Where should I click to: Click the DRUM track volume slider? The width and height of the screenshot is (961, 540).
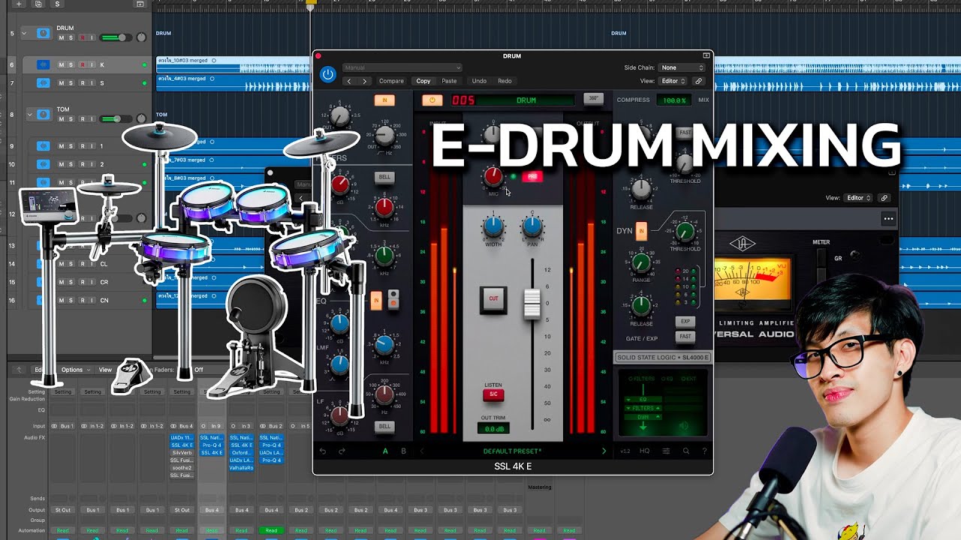116,37
